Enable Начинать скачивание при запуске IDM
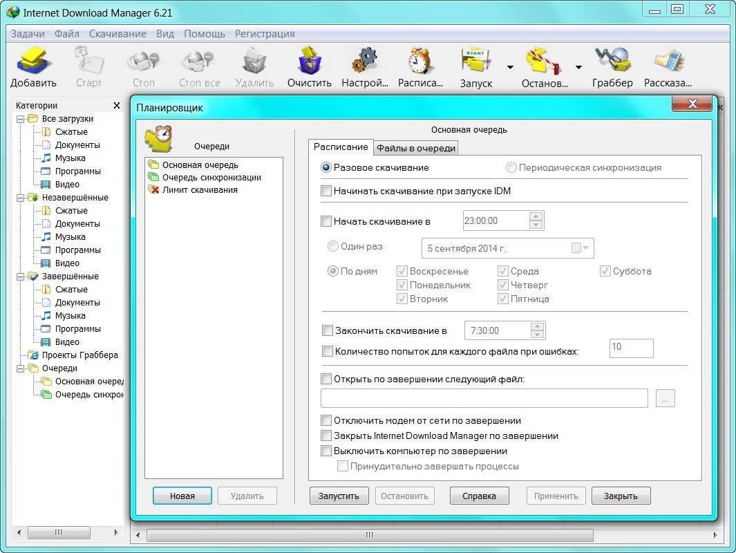Image resolution: width=736 pixels, height=553 pixels. point(325,191)
